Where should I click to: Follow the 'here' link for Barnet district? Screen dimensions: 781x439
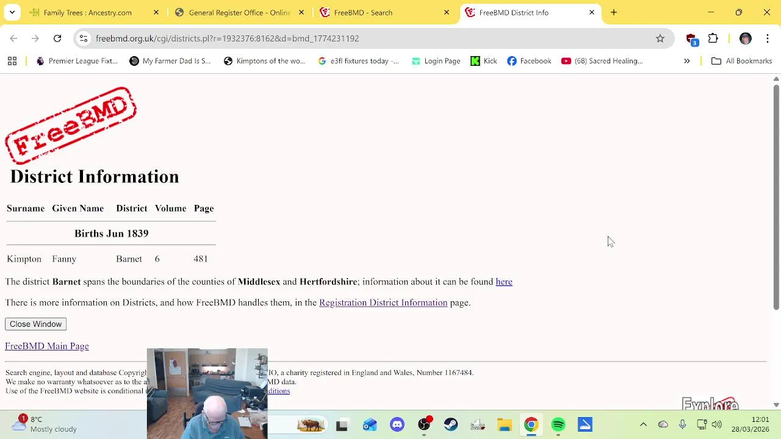pyautogui.click(x=504, y=282)
